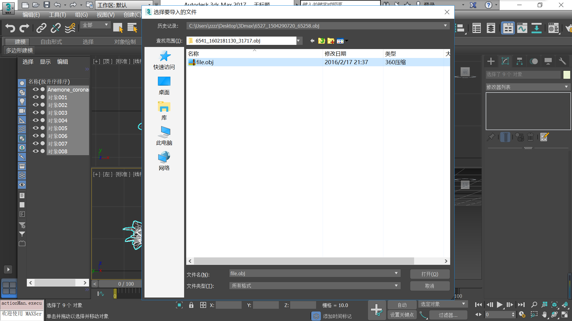Click the object color swatch in command panel
This screenshot has width=572, height=321.
567,75
